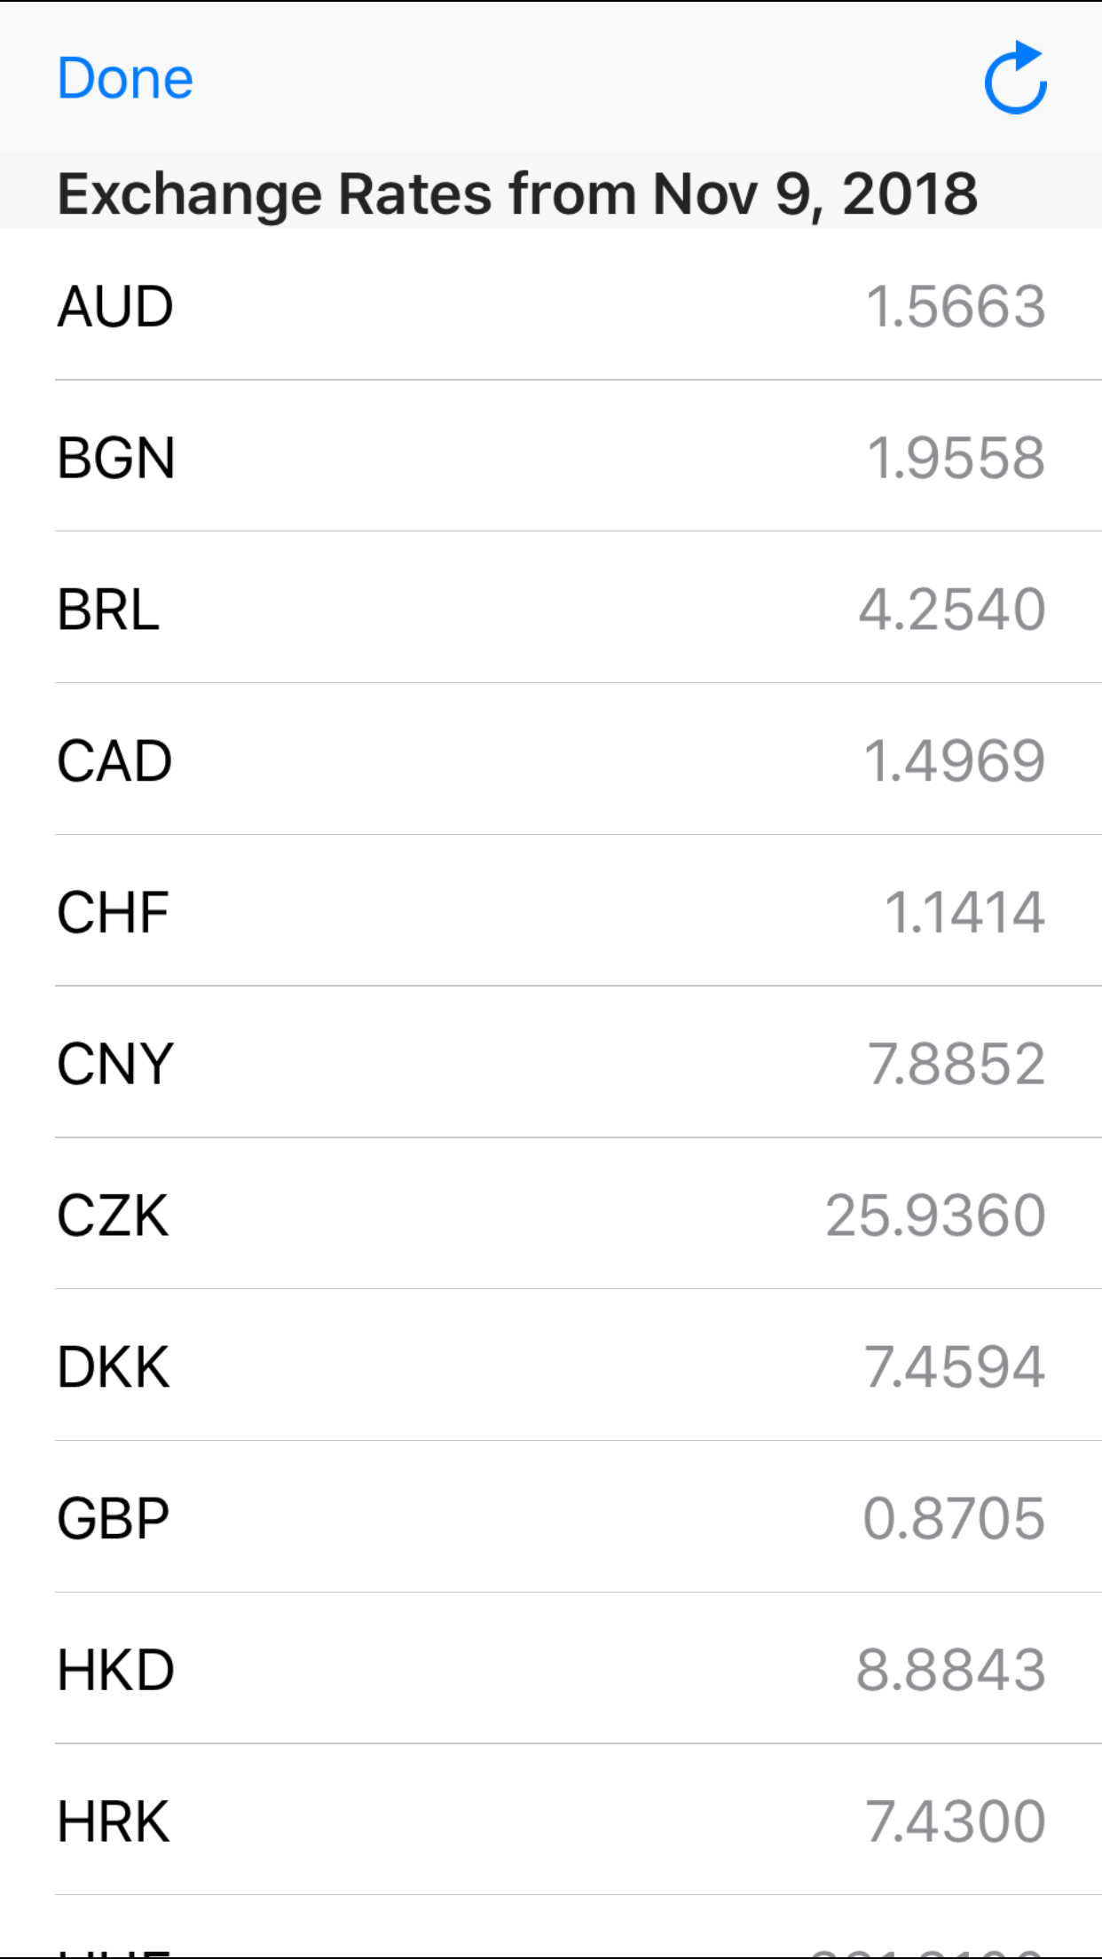
Task: Tap the 1.5663 rate value
Action: [956, 306]
